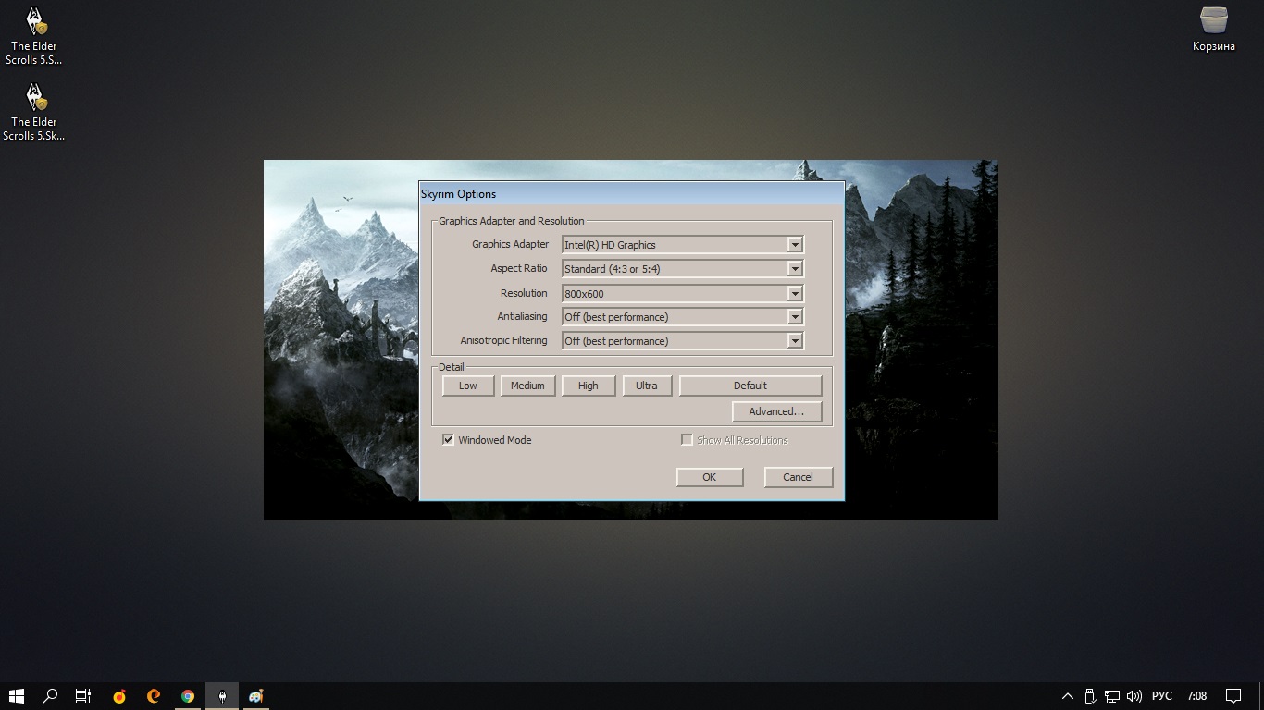Select the High detail preset

589,386
